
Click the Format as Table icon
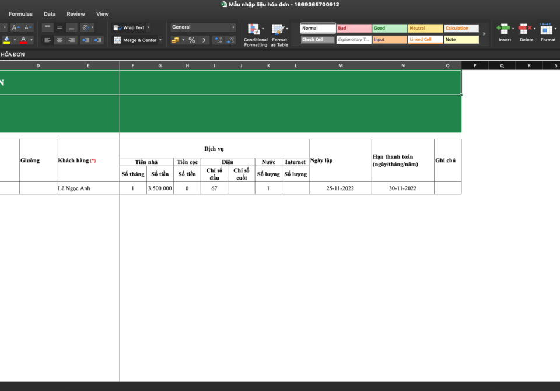click(279, 34)
